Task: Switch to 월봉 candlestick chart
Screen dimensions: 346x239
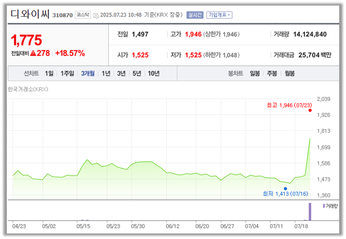Action: point(289,73)
